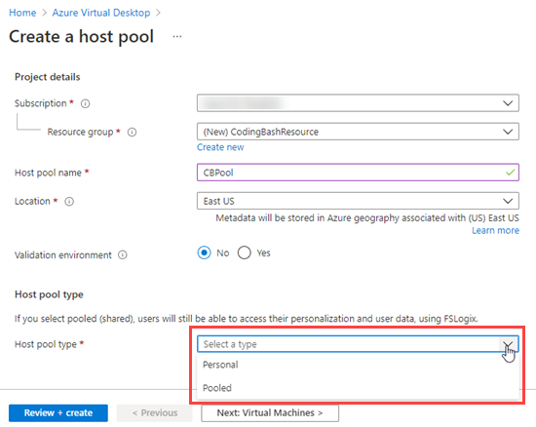Viewport: 536px width, 427px height.
Task: Select No for Validation environment
Action: pos(204,253)
